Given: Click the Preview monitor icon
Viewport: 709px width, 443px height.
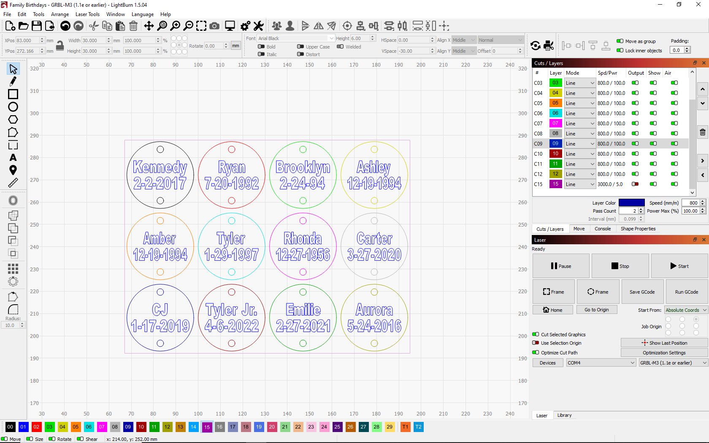Looking at the screenshot, I should (230, 26).
